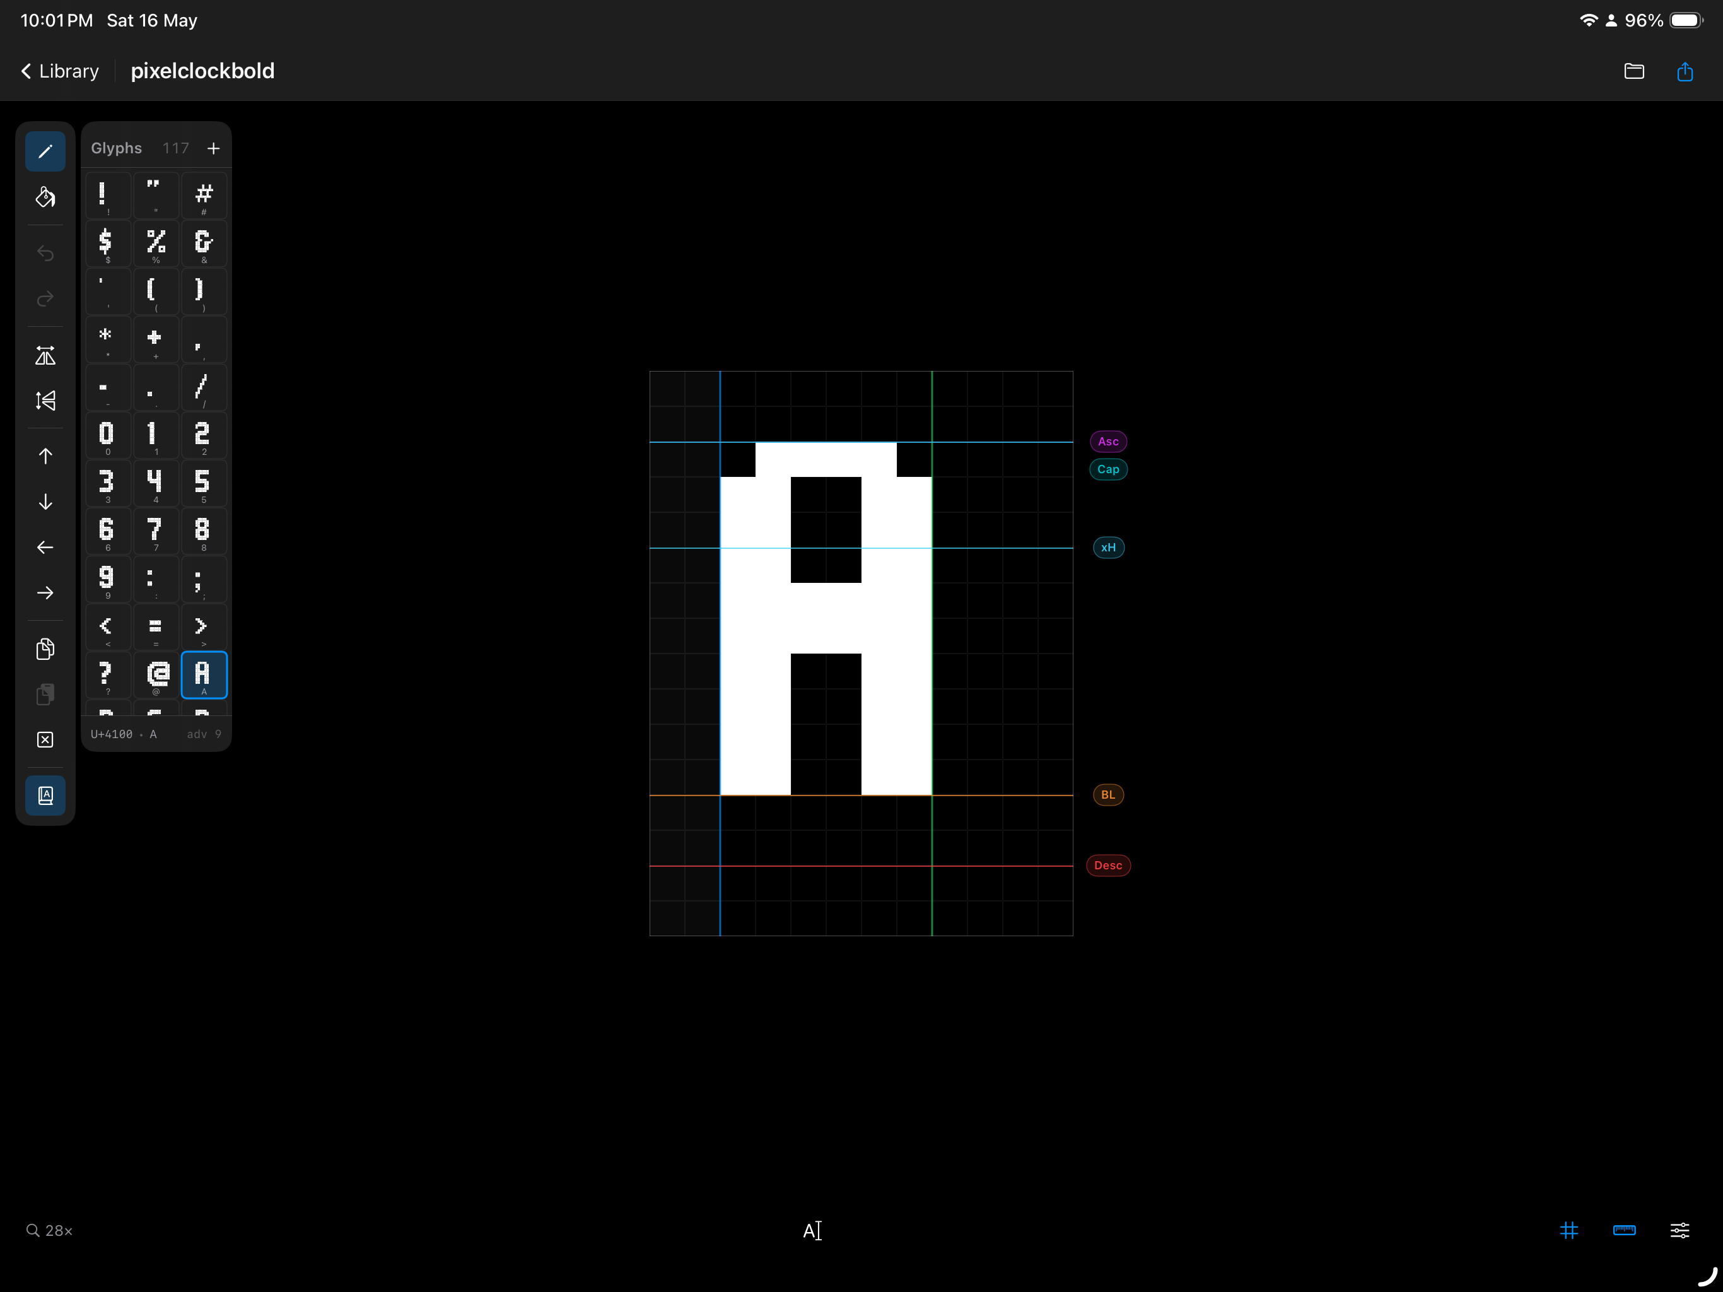
Task: Paste into the glyph
Action: coord(45,695)
